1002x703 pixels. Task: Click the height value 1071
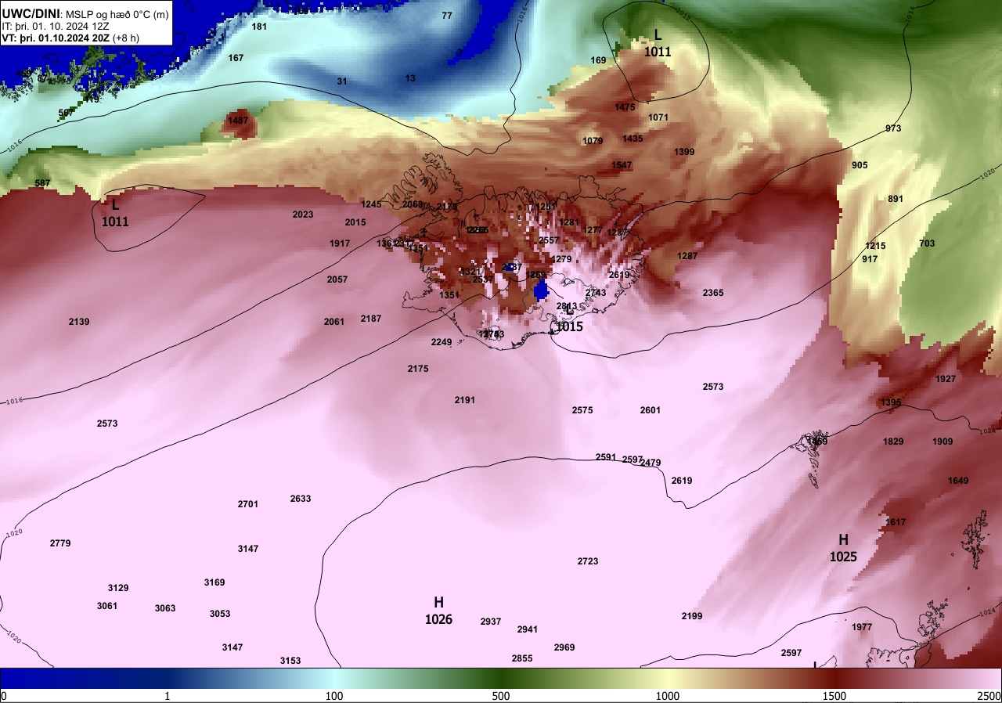pyautogui.click(x=658, y=117)
